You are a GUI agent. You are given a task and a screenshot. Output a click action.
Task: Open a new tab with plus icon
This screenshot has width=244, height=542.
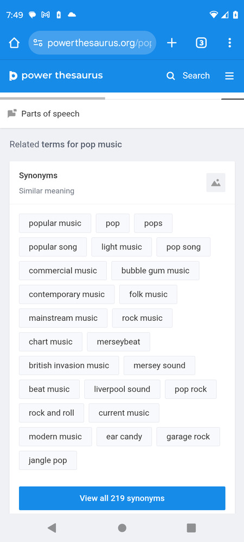coord(172,43)
